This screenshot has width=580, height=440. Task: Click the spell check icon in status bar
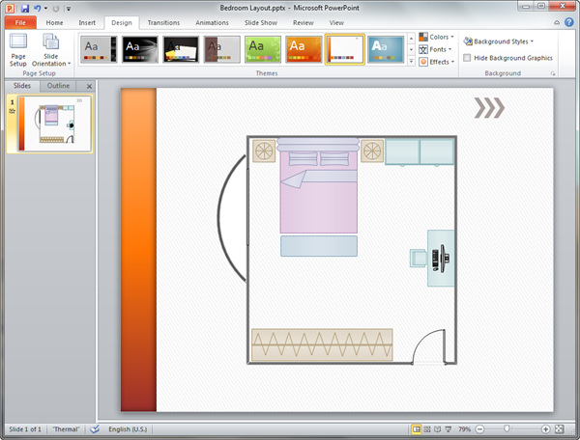coord(95,428)
